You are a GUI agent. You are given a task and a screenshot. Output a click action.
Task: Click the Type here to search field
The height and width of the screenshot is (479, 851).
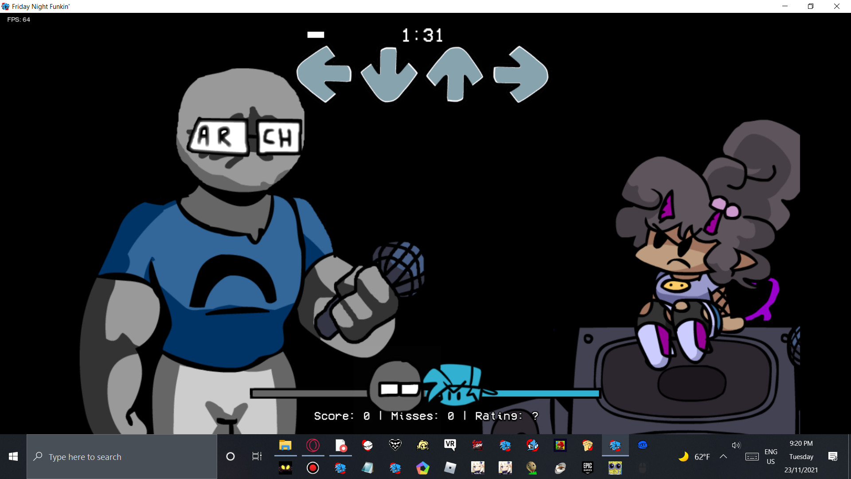coord(122,456)
